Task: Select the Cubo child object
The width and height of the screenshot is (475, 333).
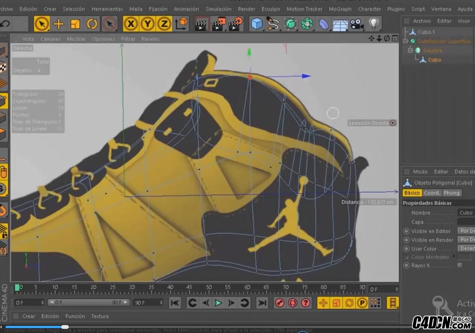Action: pyautogui.click(x=434, y=59)
